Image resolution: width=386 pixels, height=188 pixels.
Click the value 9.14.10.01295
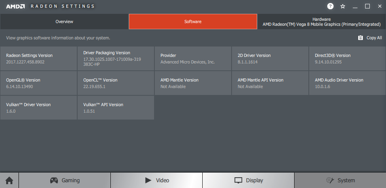pyautogui.click(x=328, y=62)
